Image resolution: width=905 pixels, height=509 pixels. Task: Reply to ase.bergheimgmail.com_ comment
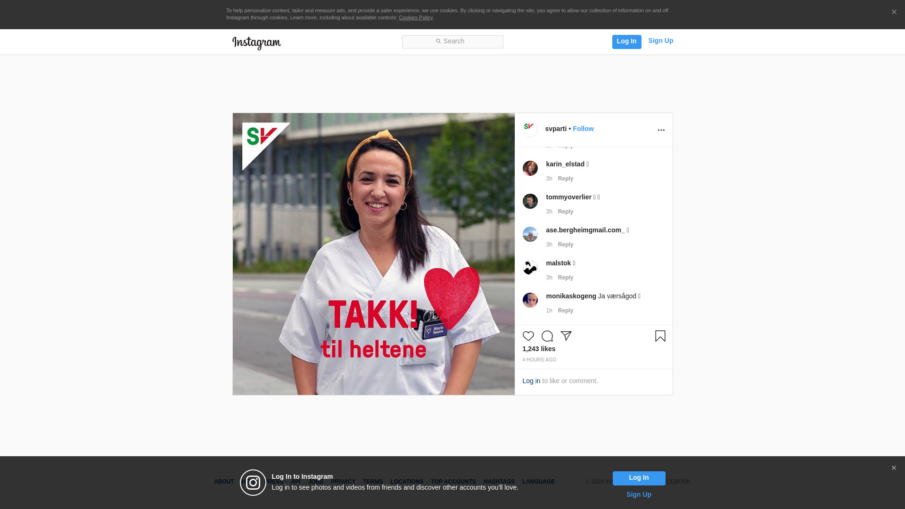pyautogui.click(x=566, y=245)
